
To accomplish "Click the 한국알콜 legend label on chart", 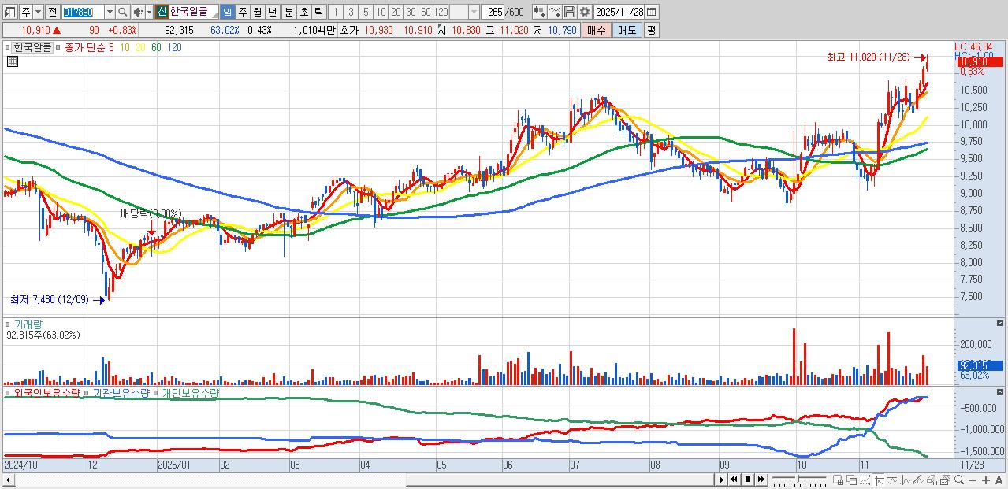I will pos(33,47).
